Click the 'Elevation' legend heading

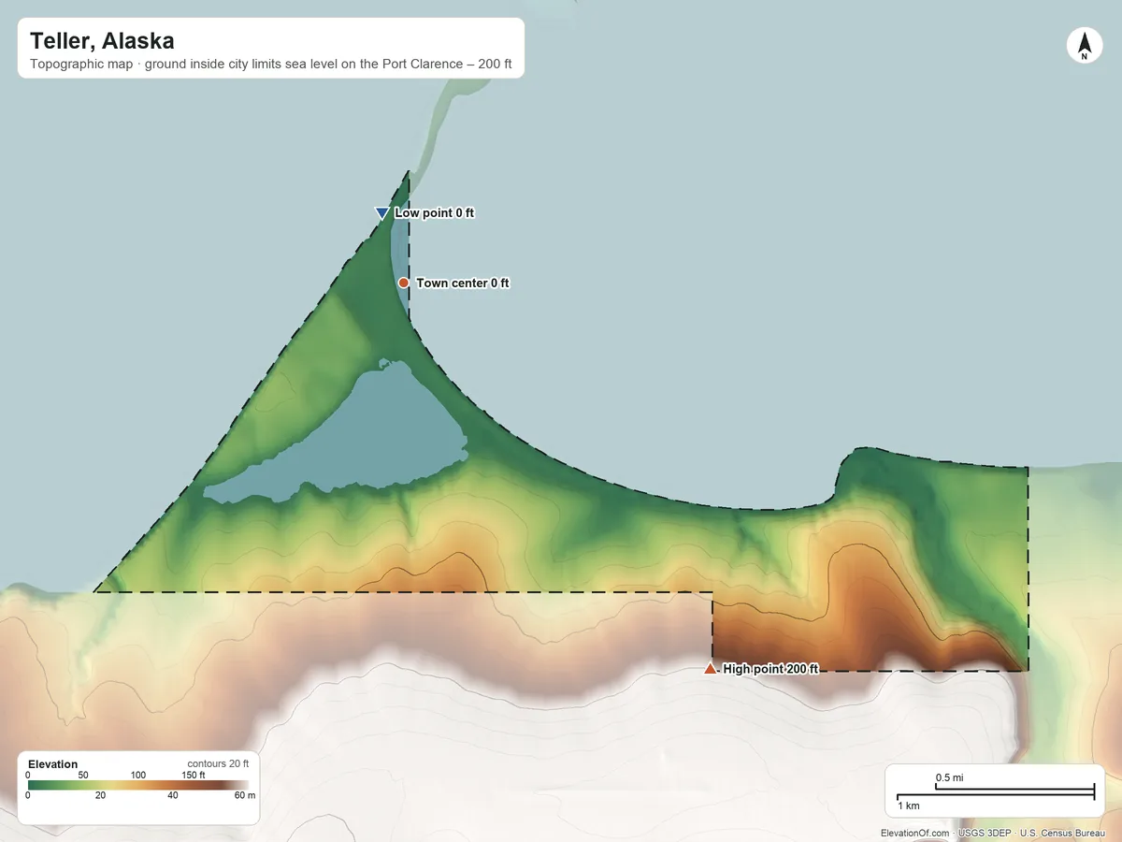53,764
